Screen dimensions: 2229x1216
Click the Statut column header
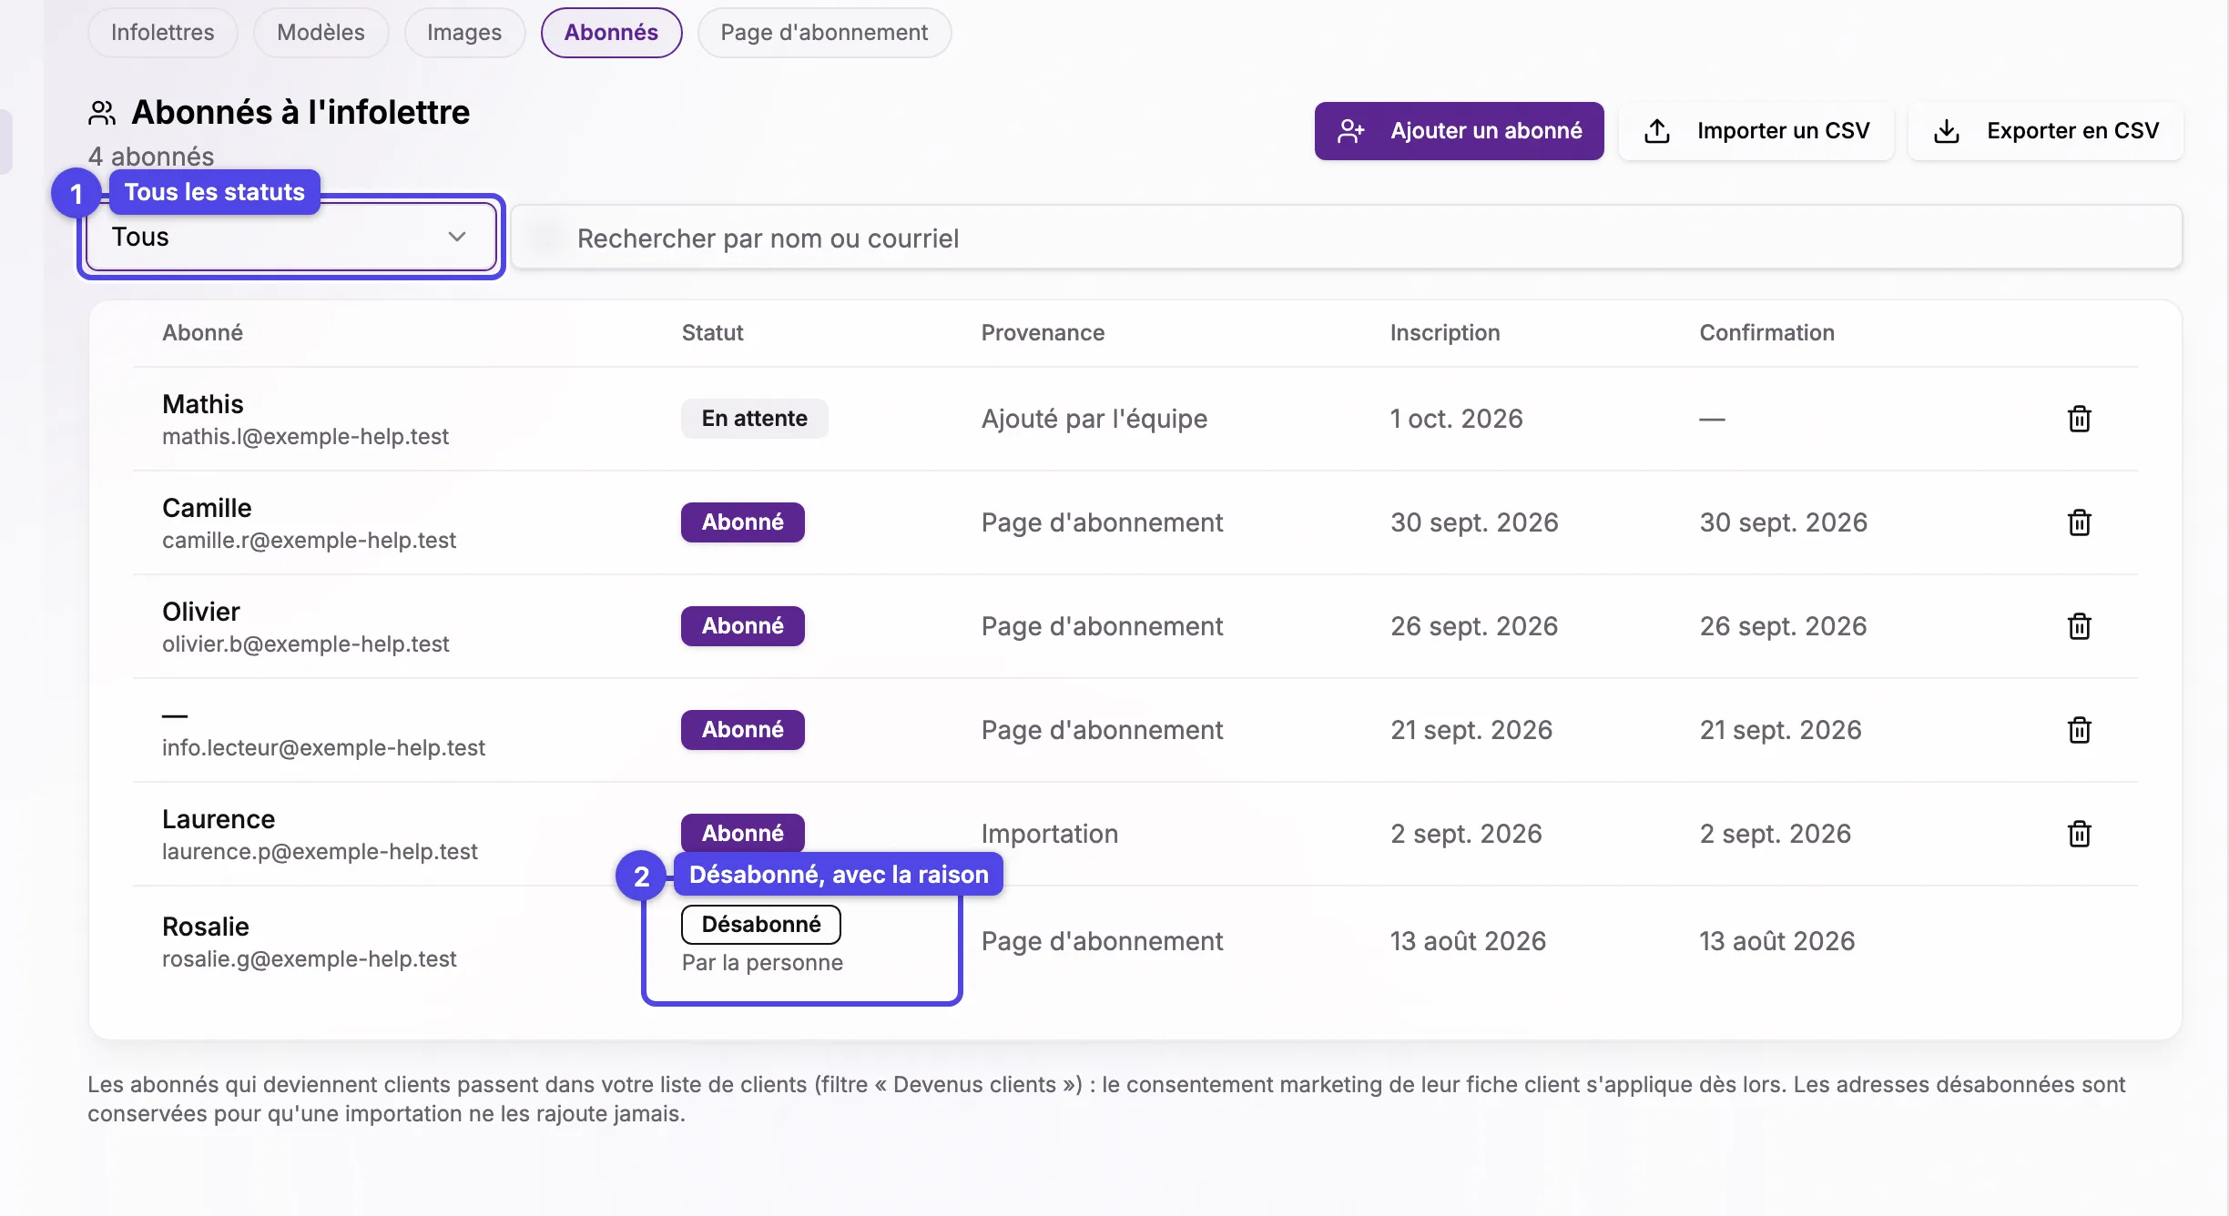(712, 333)
